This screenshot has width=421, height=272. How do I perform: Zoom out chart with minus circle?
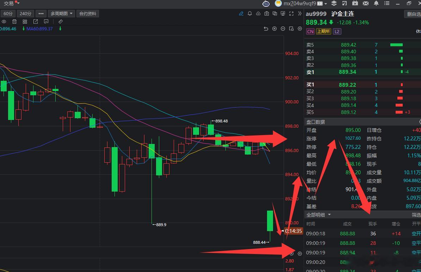[283, 29]
